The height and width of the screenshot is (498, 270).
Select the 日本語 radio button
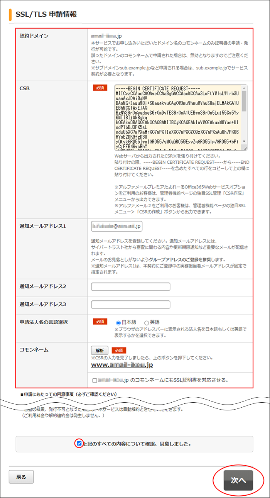click(119, 322)
